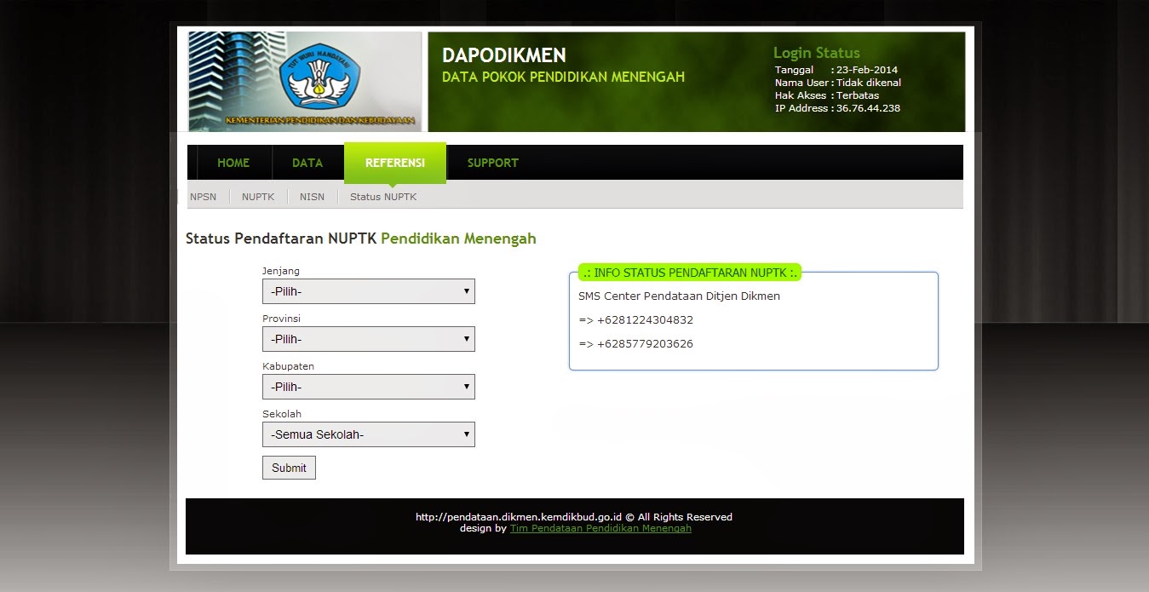Open Tim Pendataan Pendidikan Menengah link

[x=600, y=528]
